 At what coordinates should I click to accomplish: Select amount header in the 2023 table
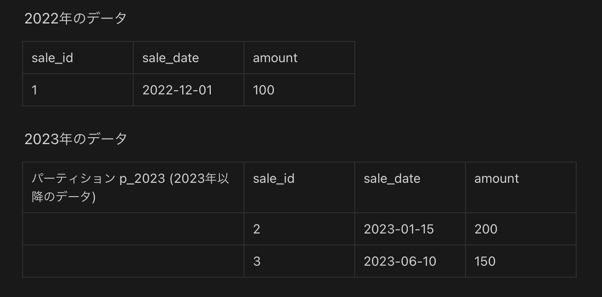click(497, 179)
